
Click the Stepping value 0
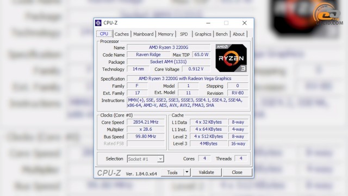(238, 85)
